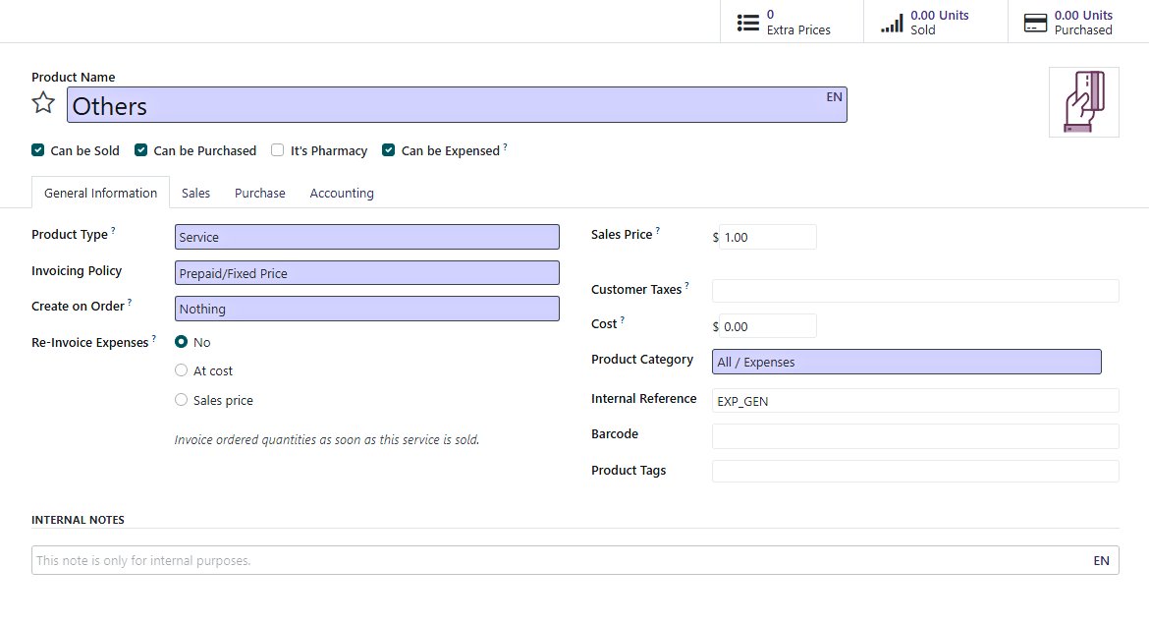Viewport: 1149px width, 624px height.
Task: Enable the It's Pharmacy checkbox
Action: [278, 150]
